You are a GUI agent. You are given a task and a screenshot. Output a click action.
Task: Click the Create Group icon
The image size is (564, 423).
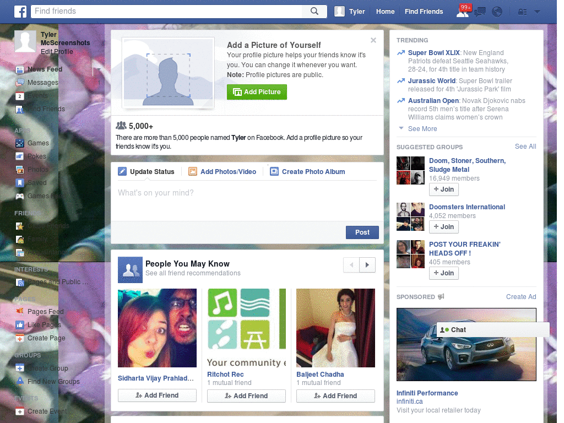click(20, 368)
